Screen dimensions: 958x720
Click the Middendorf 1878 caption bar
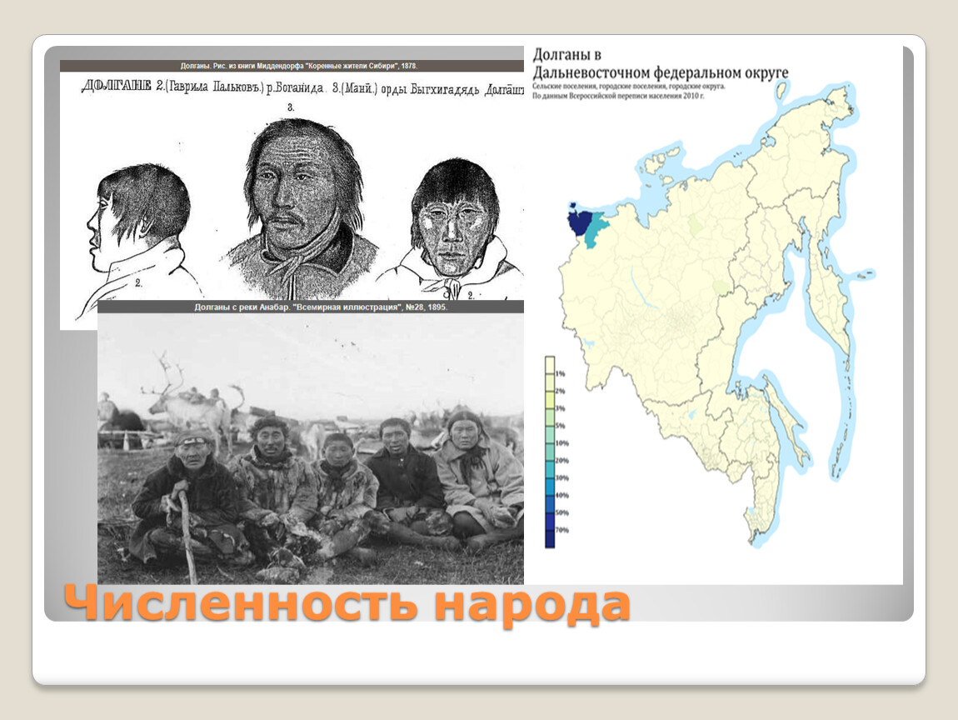click(292, 66)
